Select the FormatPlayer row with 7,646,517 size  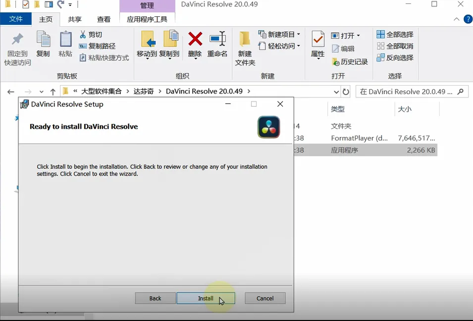[366, 138]
